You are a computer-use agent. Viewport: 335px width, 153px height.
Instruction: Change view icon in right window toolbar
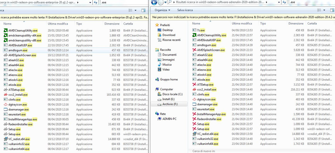[319, 10]
